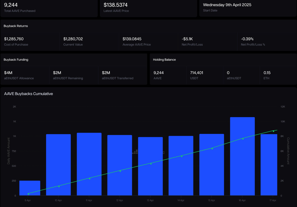The image size is (297, 207).
Task: Click the Buyback Funding section header
Action: coord(16,60)
